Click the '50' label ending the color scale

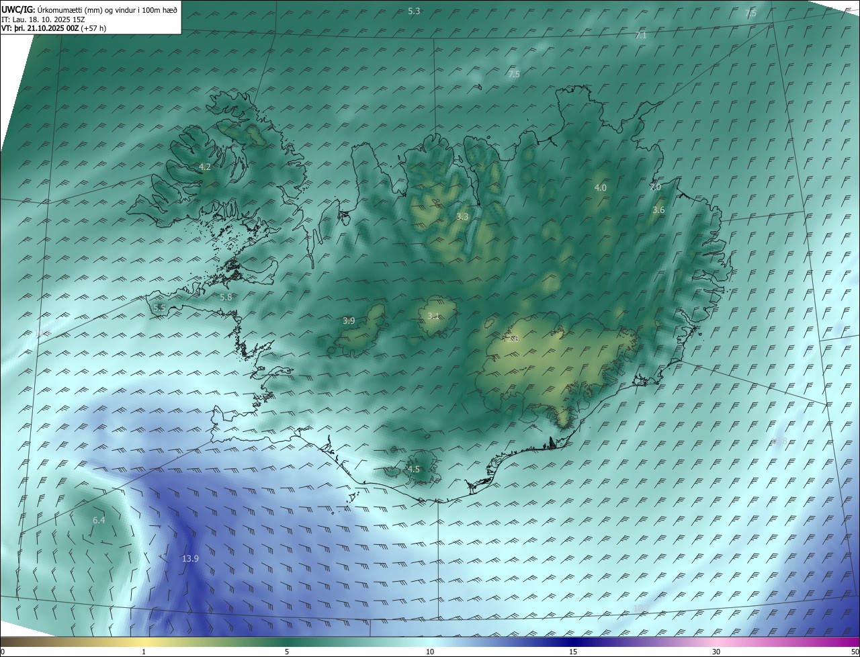click(x=854, y=652)
